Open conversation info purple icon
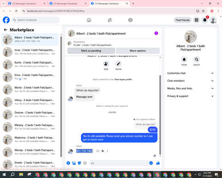222x178 pixels. click(x=156, y=33)
